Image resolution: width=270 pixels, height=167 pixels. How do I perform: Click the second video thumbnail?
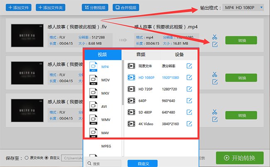click(27, 73)
